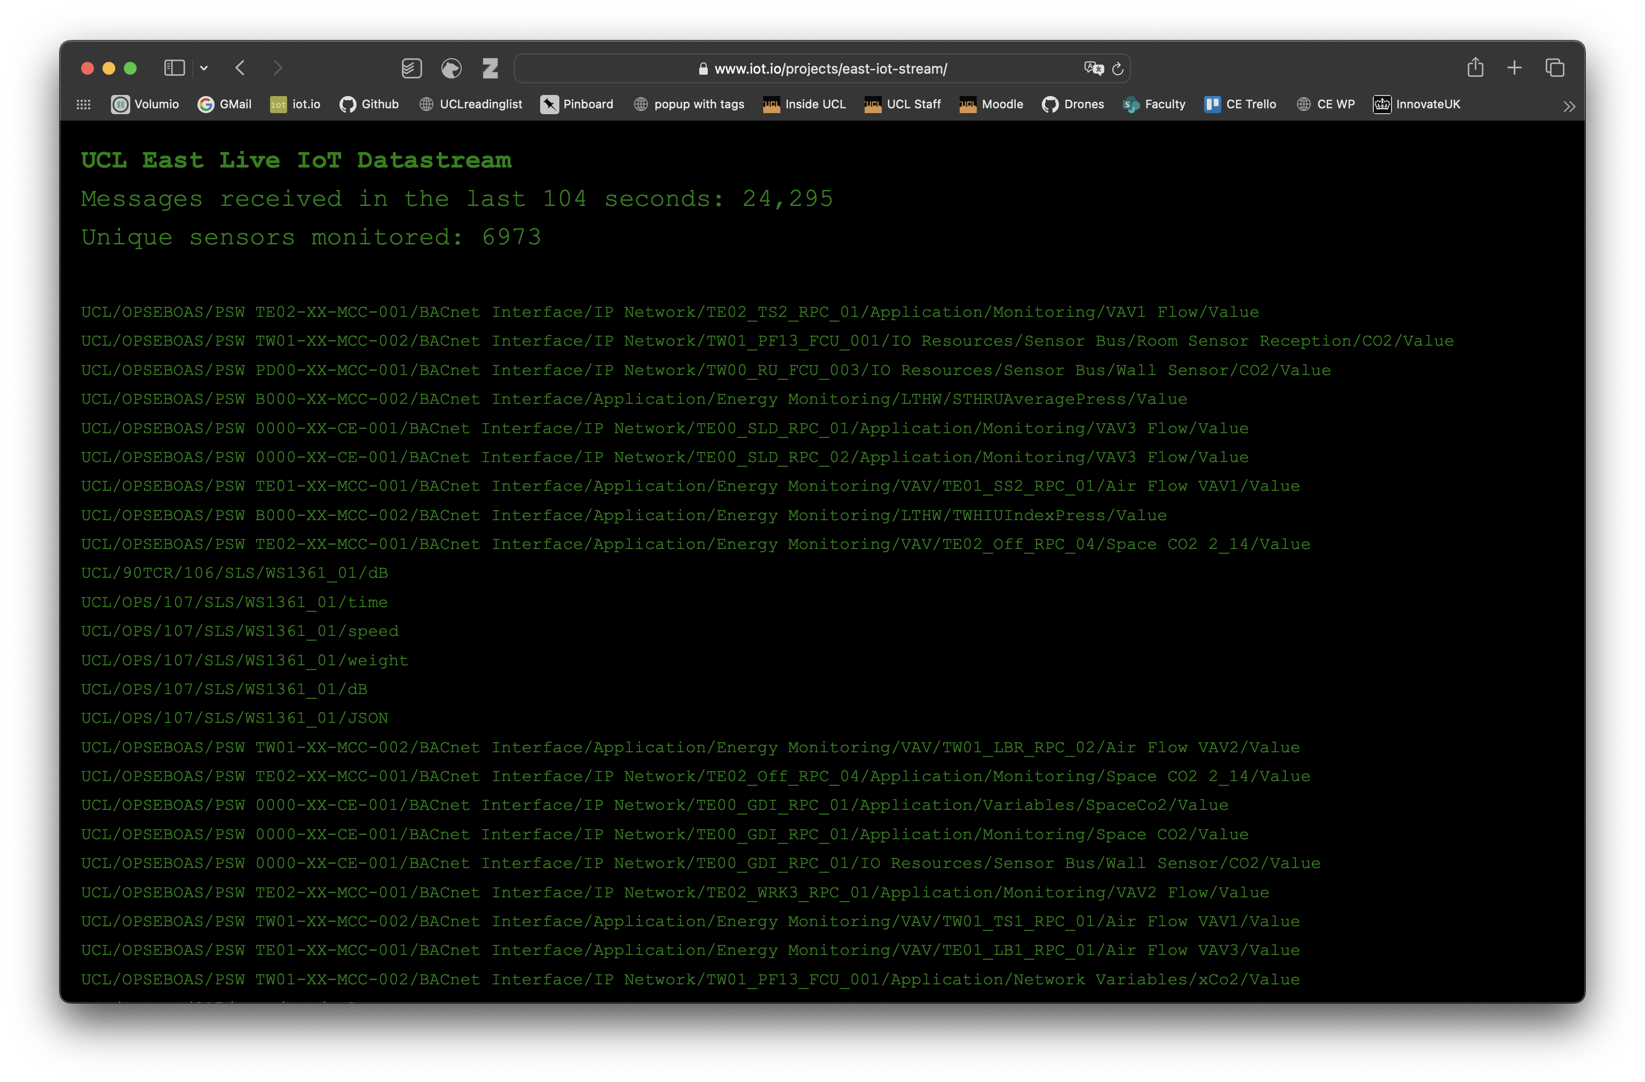Click the address bar URL field
This screenshot has height=1082, width=1645.
[x=822, y=68]
